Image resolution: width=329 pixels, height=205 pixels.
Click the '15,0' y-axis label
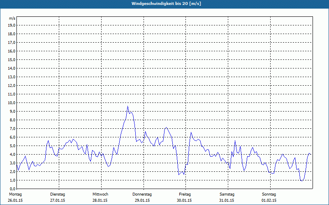pyautogui.click(x=12, y=59)
